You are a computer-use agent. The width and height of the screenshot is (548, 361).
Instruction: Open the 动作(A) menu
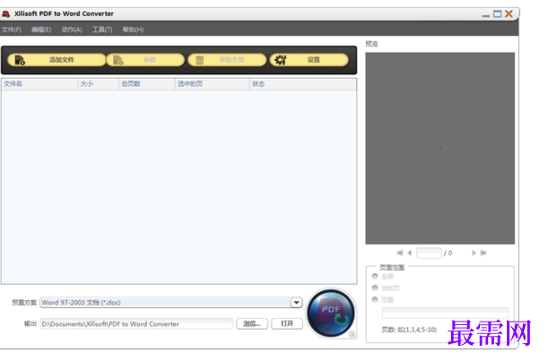(72, 30)
